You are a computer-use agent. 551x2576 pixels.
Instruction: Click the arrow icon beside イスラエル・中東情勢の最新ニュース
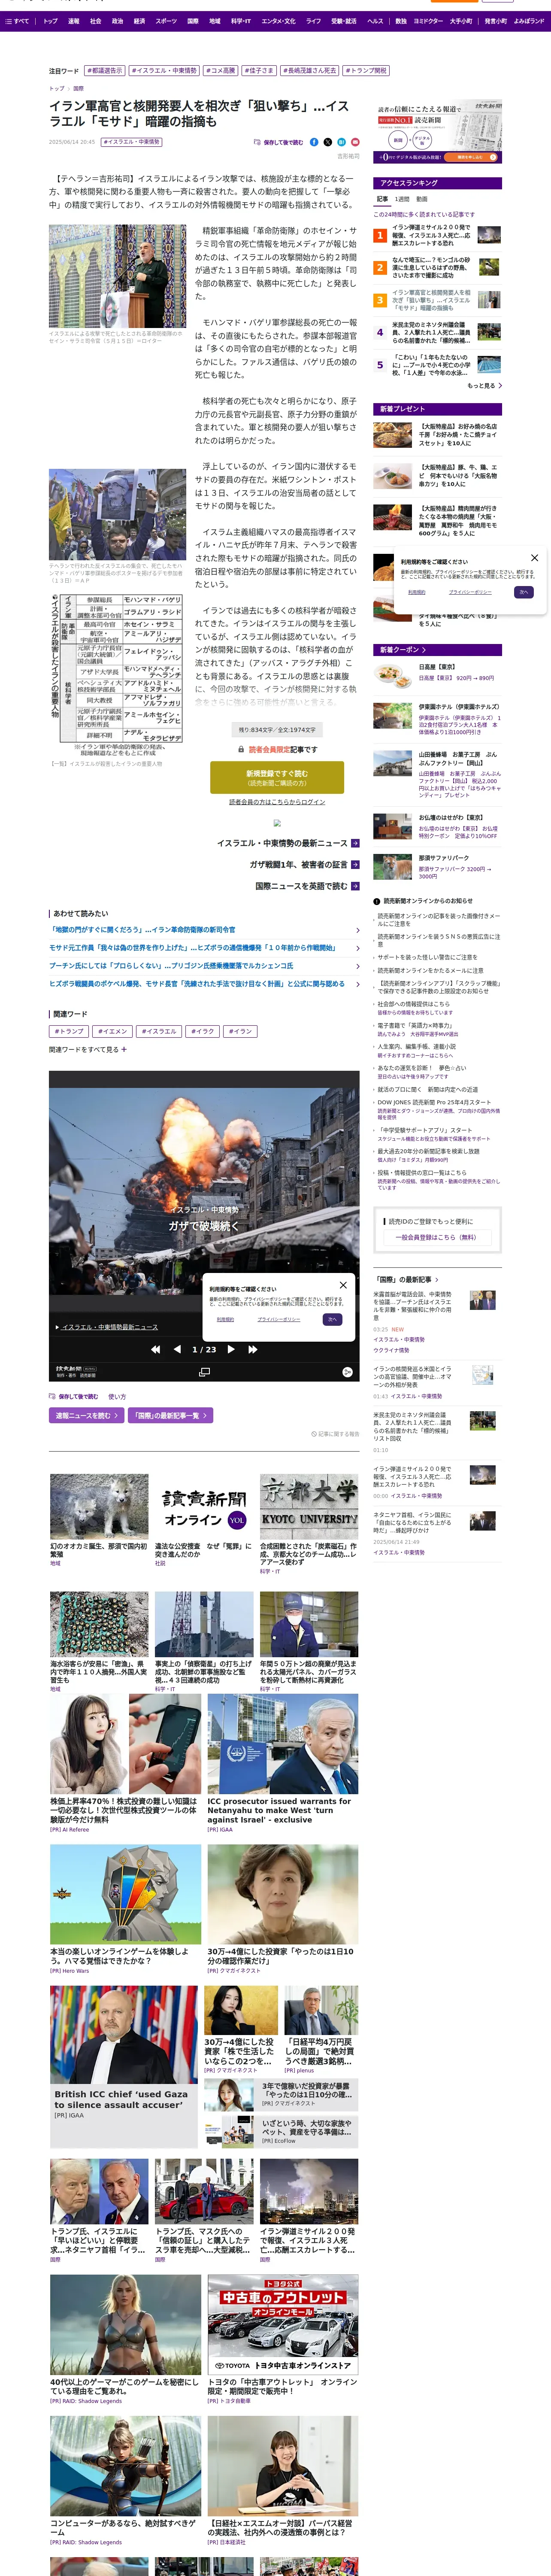355,843
